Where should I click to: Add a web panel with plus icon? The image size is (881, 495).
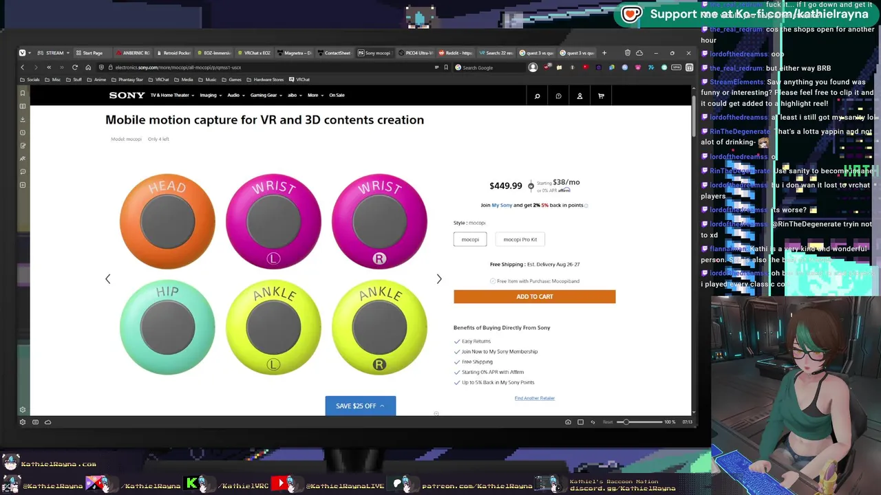(x=23, y=185)
